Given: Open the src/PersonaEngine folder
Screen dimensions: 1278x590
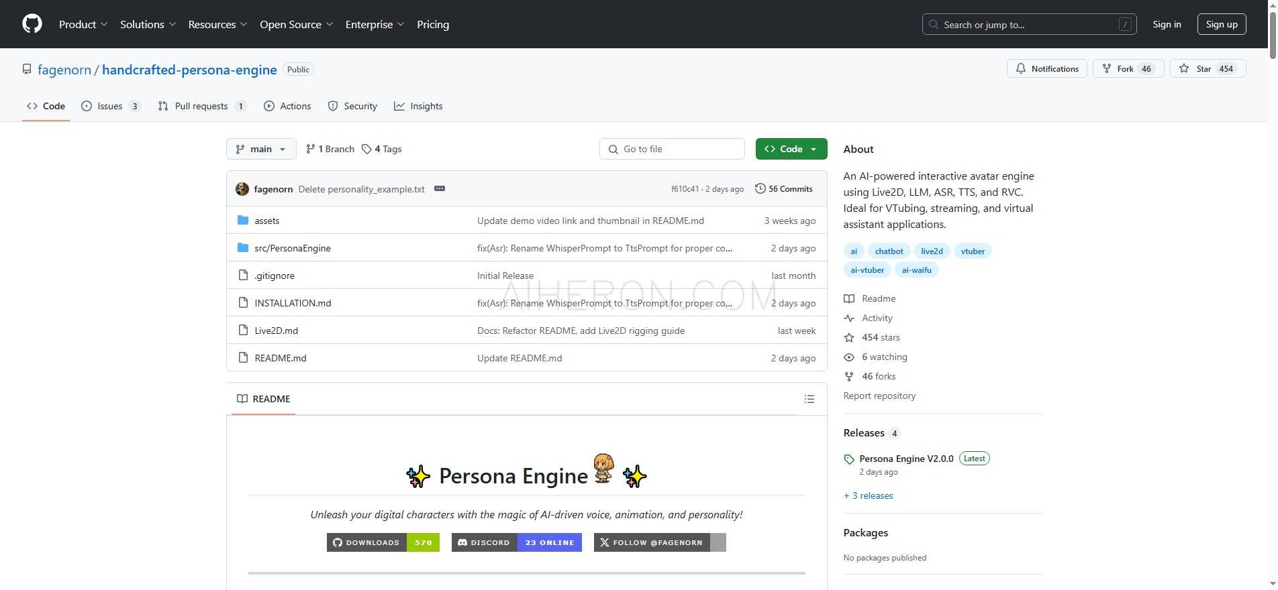Looking at the screenshot, I should click(293, 248).
